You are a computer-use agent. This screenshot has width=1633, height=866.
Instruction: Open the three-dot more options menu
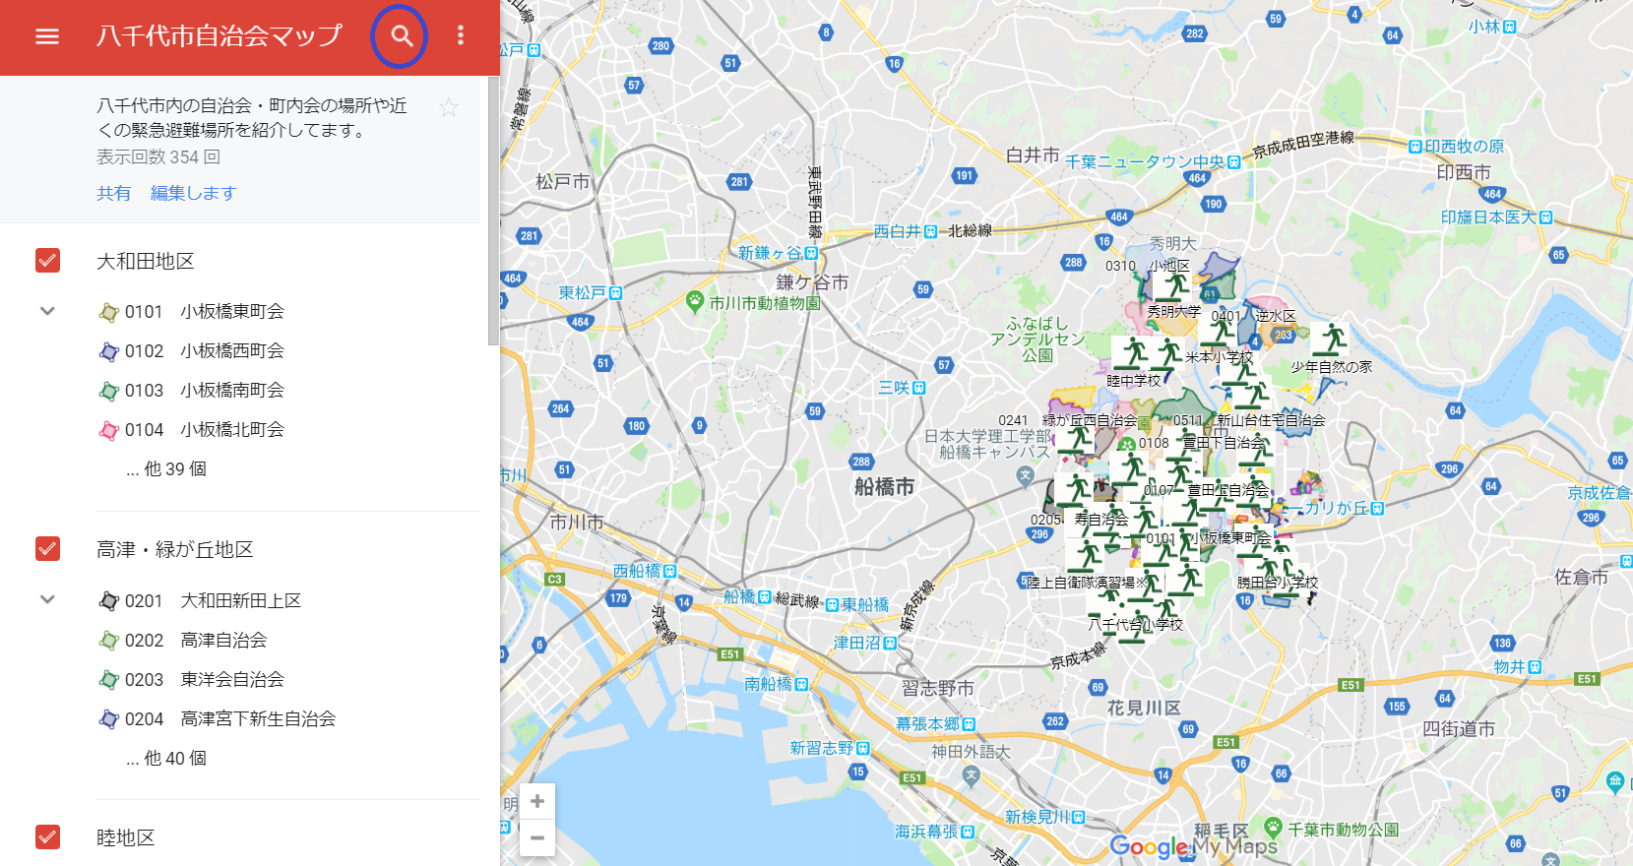pyautogui.click(x=460, y=36)
